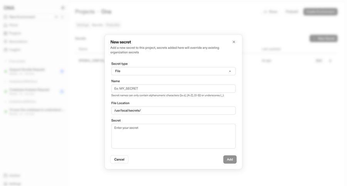Collapse the sidebar using top toggle icon
This screenshot has width=347, height=186.
(63, 8)
